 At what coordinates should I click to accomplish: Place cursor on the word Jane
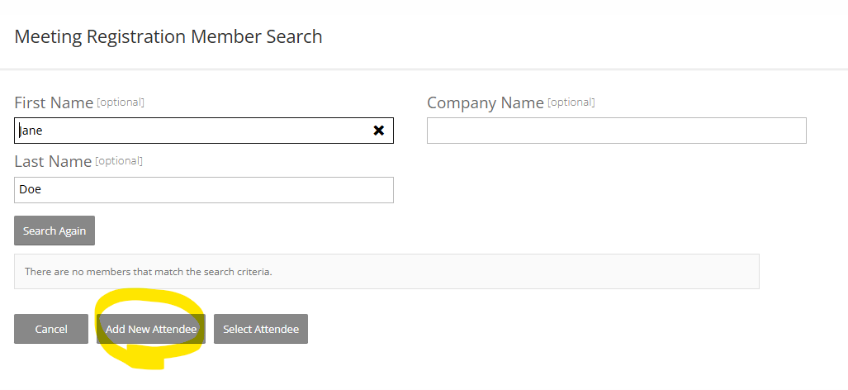click(31, 131)
